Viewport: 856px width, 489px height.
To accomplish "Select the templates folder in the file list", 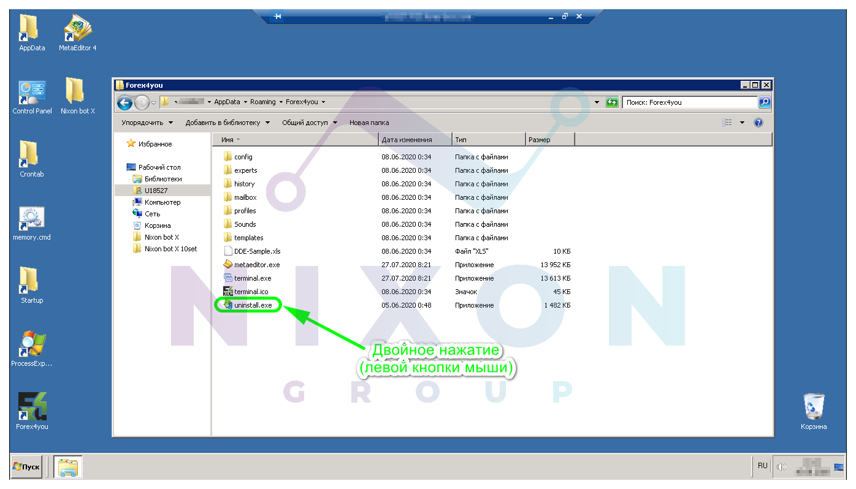I will click(243, 238).
